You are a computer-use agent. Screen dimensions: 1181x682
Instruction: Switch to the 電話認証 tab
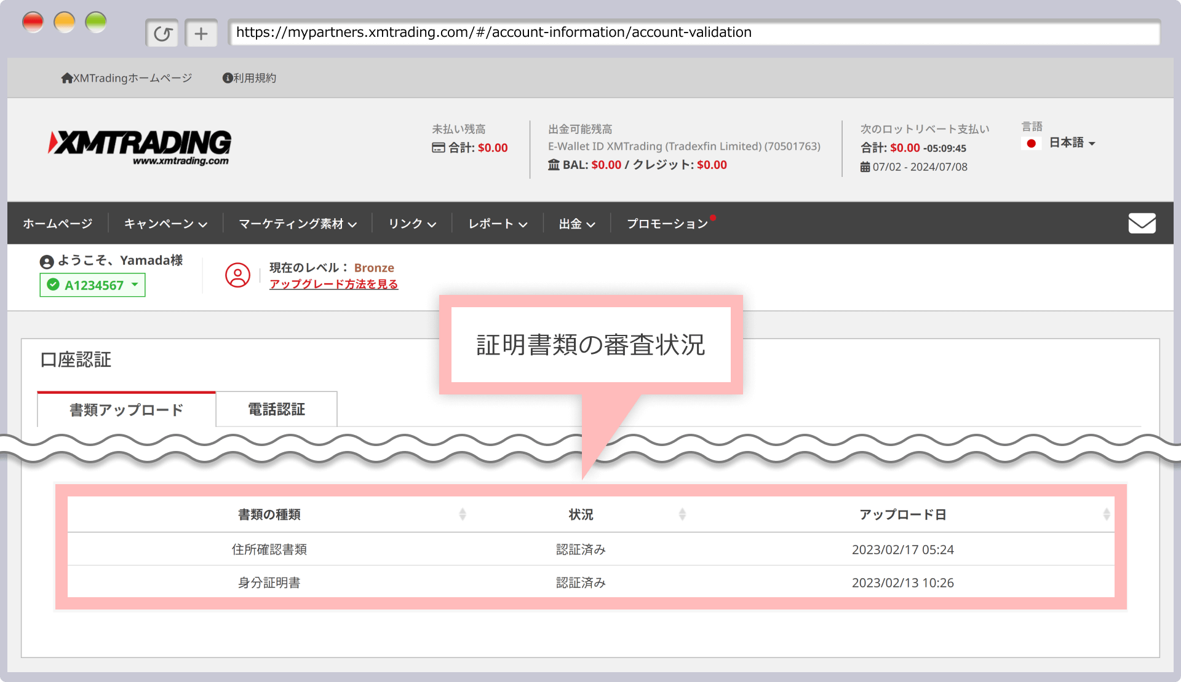click(x=276, y=409)
